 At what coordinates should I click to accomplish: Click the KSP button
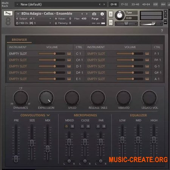(156, 5)
